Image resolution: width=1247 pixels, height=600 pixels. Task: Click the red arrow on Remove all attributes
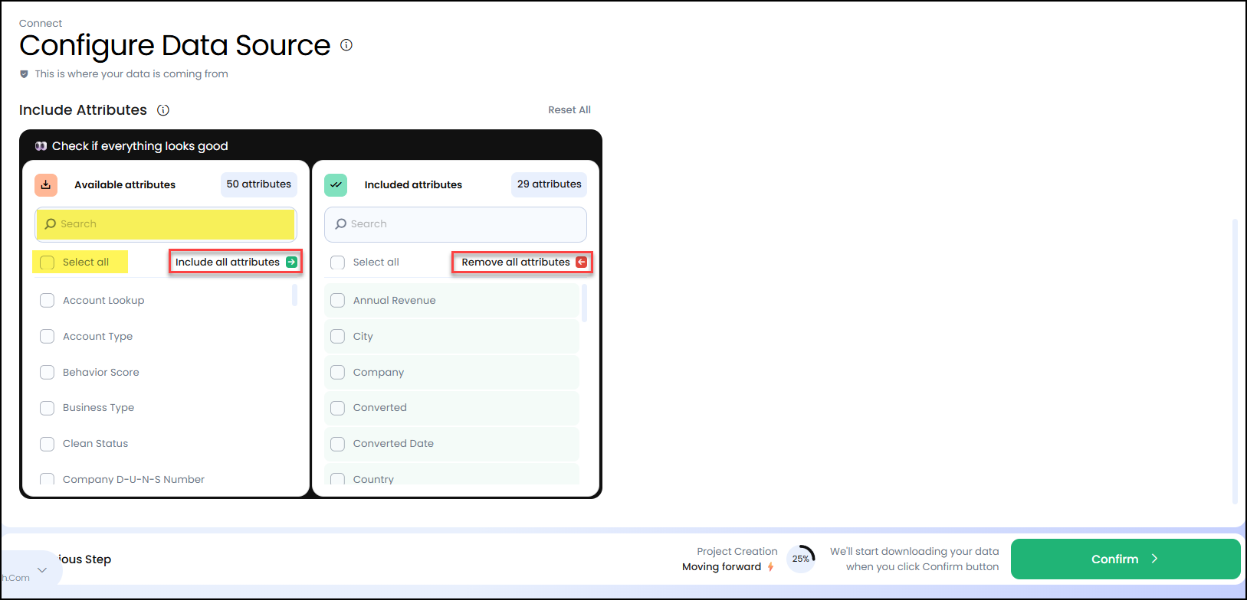[x=581, y=262]
